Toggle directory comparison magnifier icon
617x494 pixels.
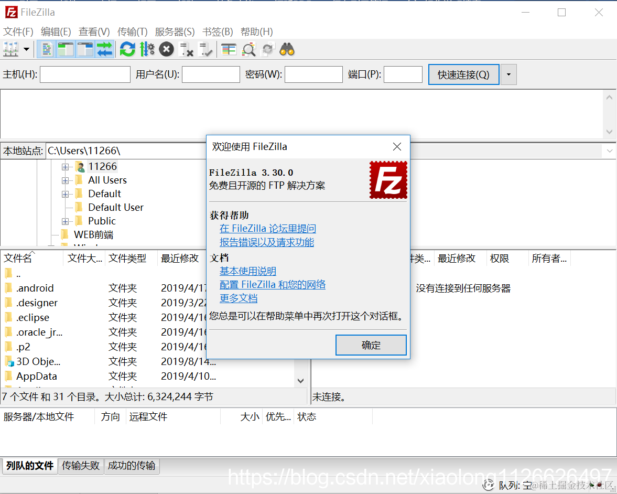point(248,50)
